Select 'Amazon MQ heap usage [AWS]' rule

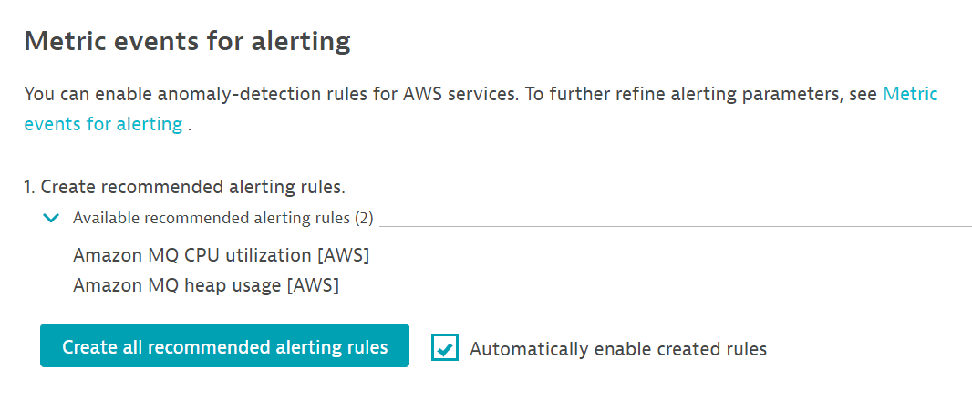click(x=206, y=285)
